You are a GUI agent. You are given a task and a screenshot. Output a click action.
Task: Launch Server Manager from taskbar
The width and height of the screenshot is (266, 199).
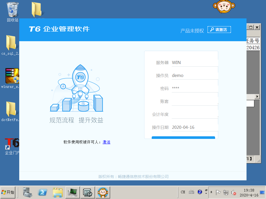pyautogui.click(x=28, y=193)
